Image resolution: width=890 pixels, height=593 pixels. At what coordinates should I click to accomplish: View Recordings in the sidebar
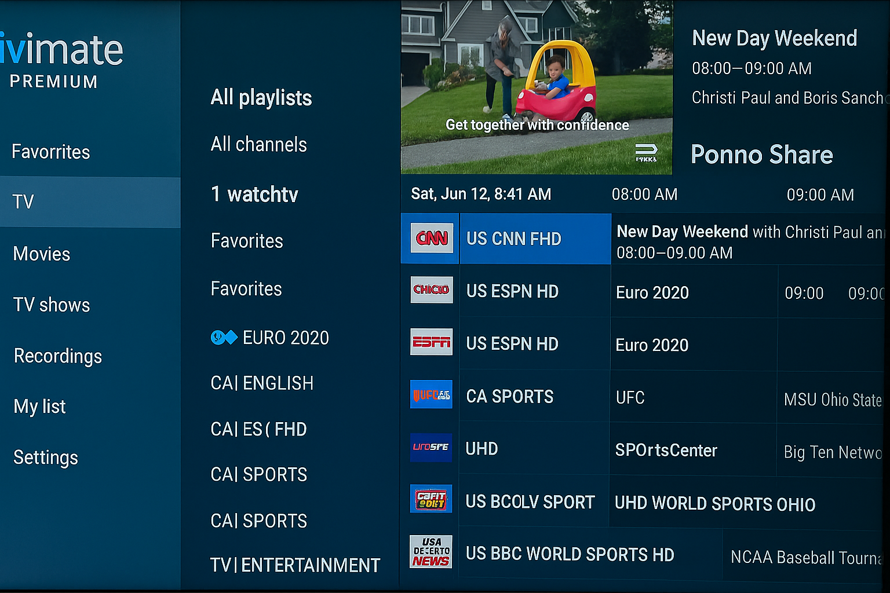(x=58, y=356)
